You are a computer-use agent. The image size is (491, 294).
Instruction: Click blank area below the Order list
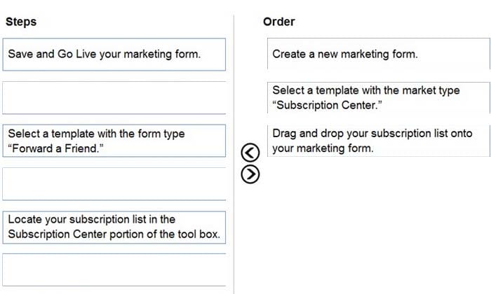point(379,225)
